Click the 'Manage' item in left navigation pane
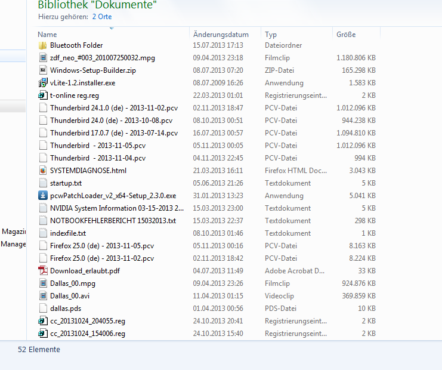 pos(13,244)
